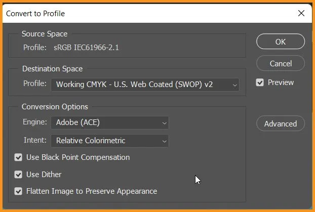
Task: Close the Convert to Profile dialog
Action: coord(301,14)
